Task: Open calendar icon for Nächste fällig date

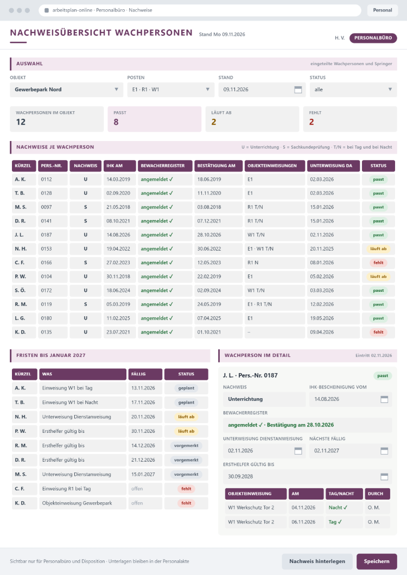Action: [x=384, y=451]
